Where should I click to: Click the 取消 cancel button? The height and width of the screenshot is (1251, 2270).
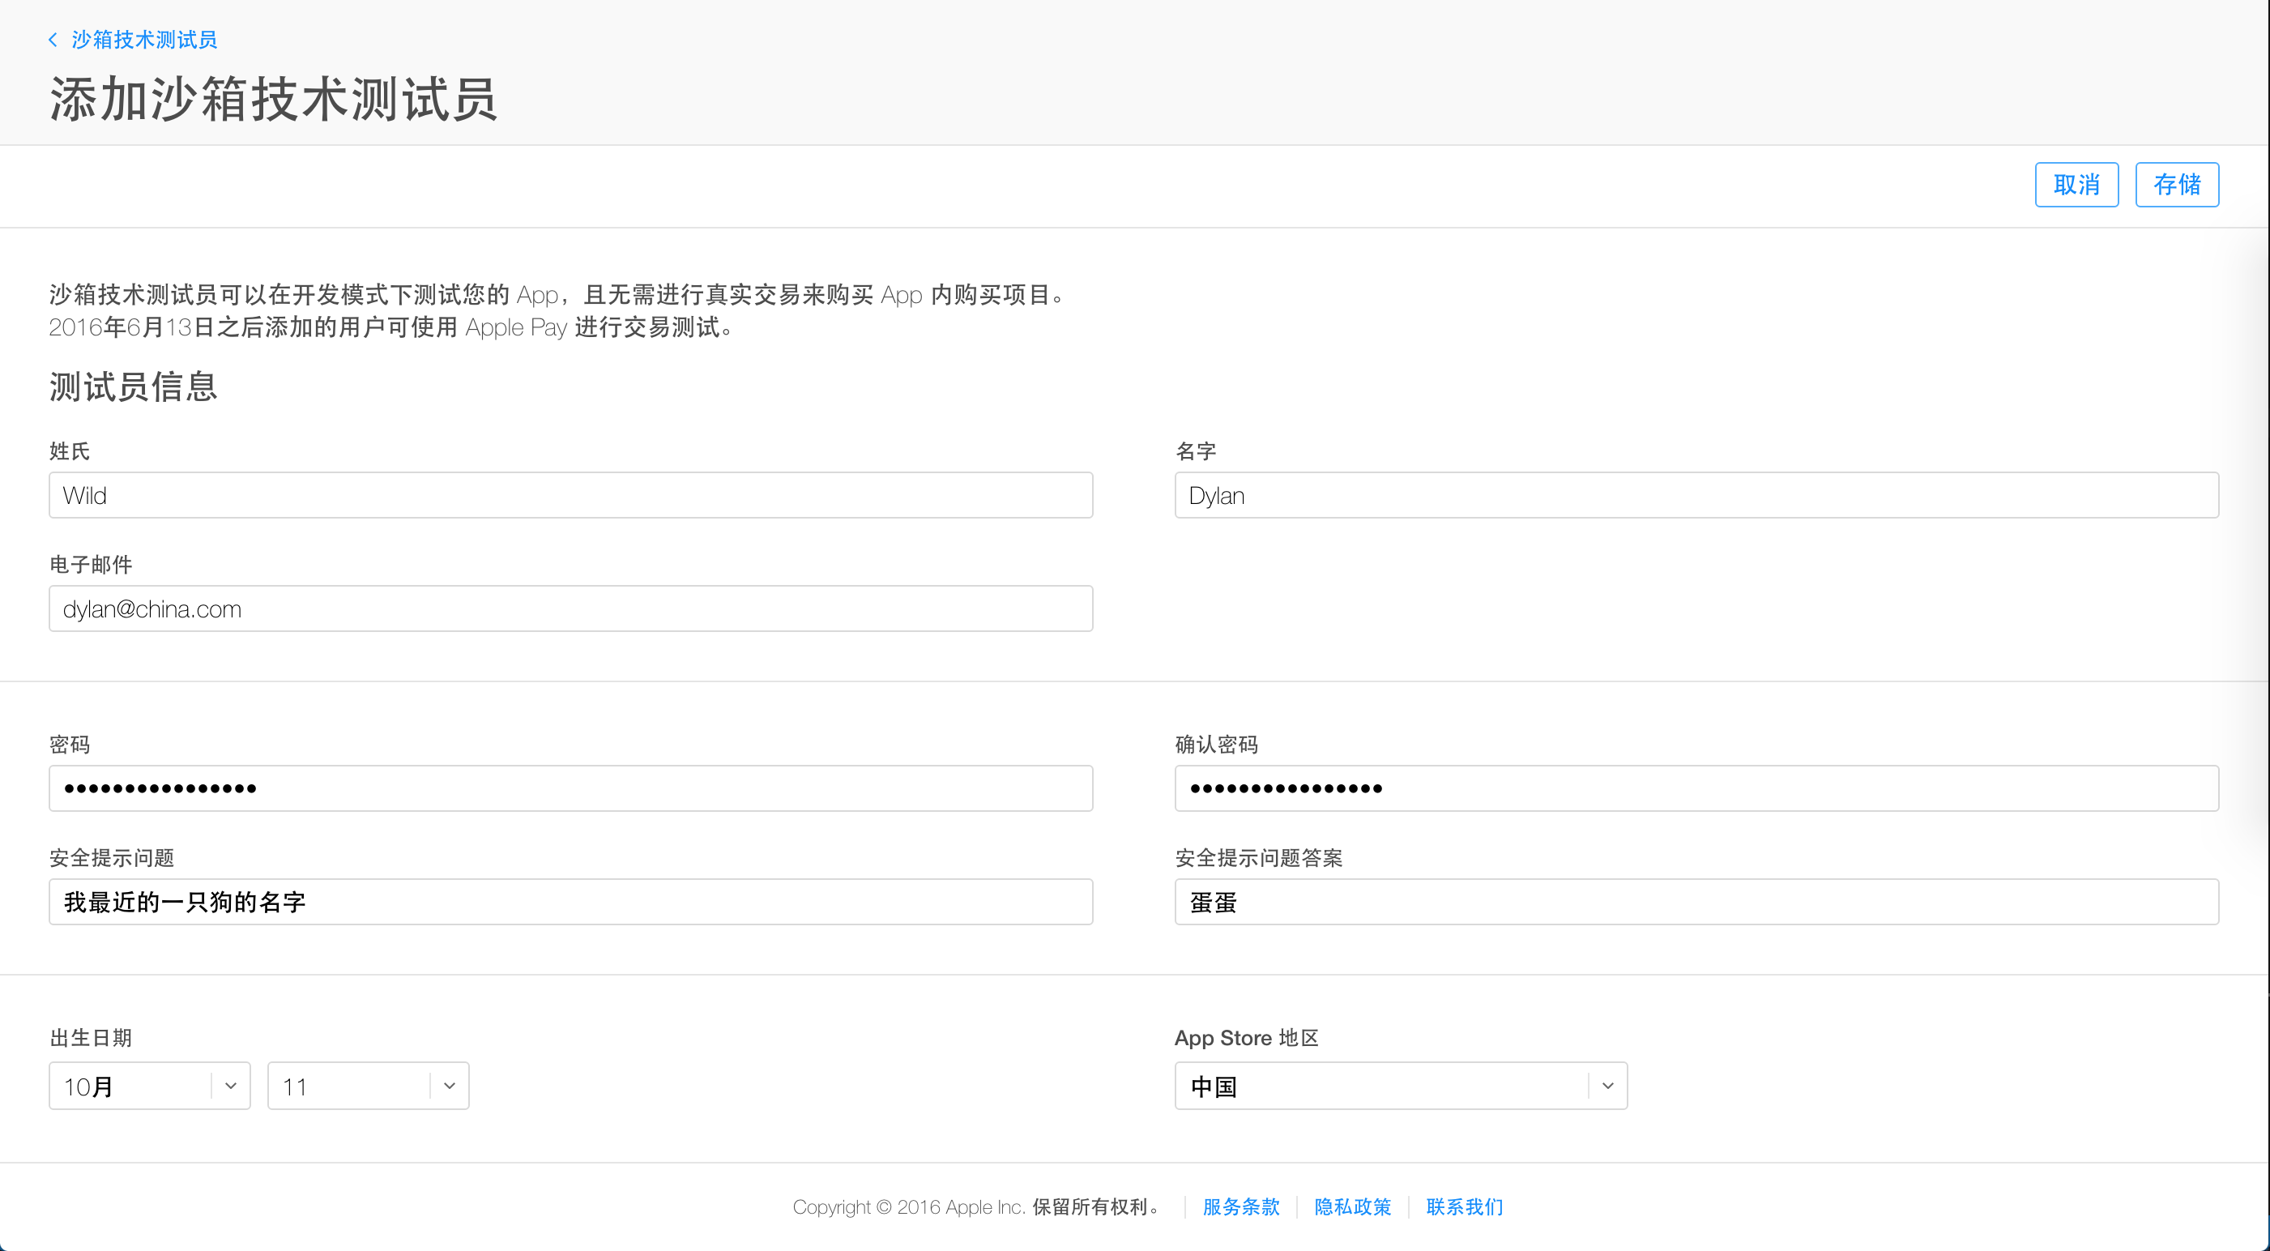point(2076,184)
